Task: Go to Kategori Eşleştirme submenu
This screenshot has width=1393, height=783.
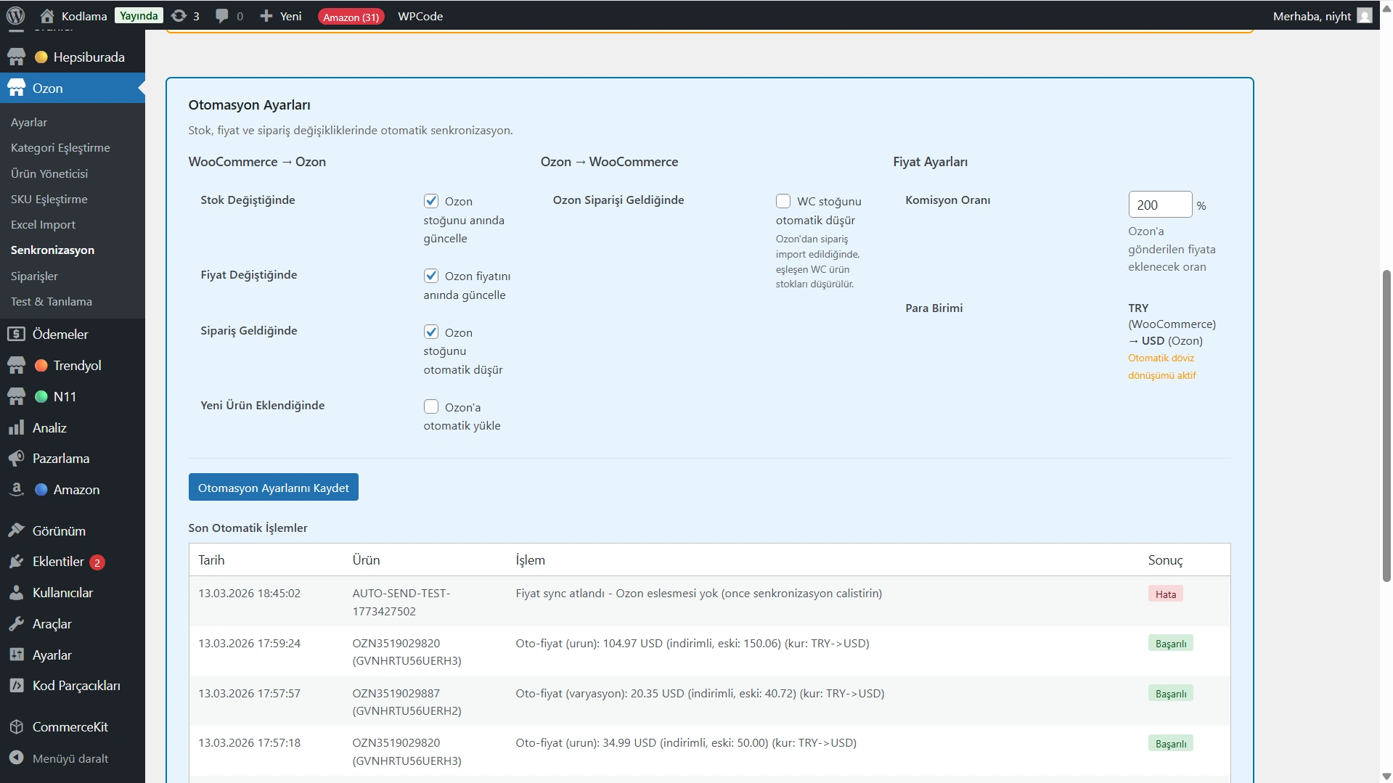Action: tap(60, 148)
